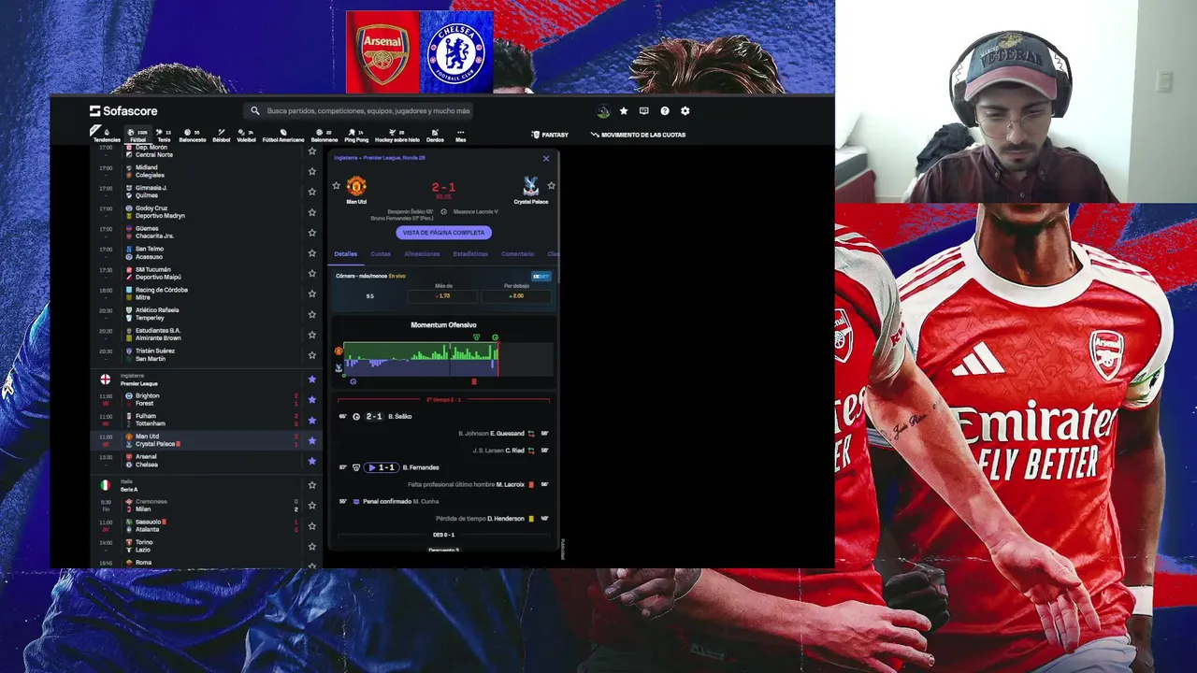1197x673 pixels.
Task: Favorite Atlético Rafaela vs Temperley
Action: 312,314
